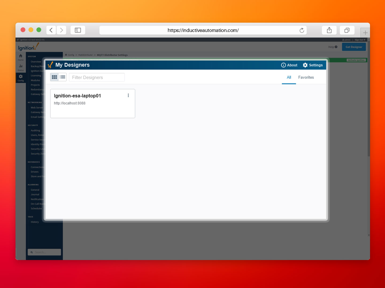Viewport: 385px width, 288px height.
Task: Open Config section in the gateway sidebar
Action: (21, 78)
